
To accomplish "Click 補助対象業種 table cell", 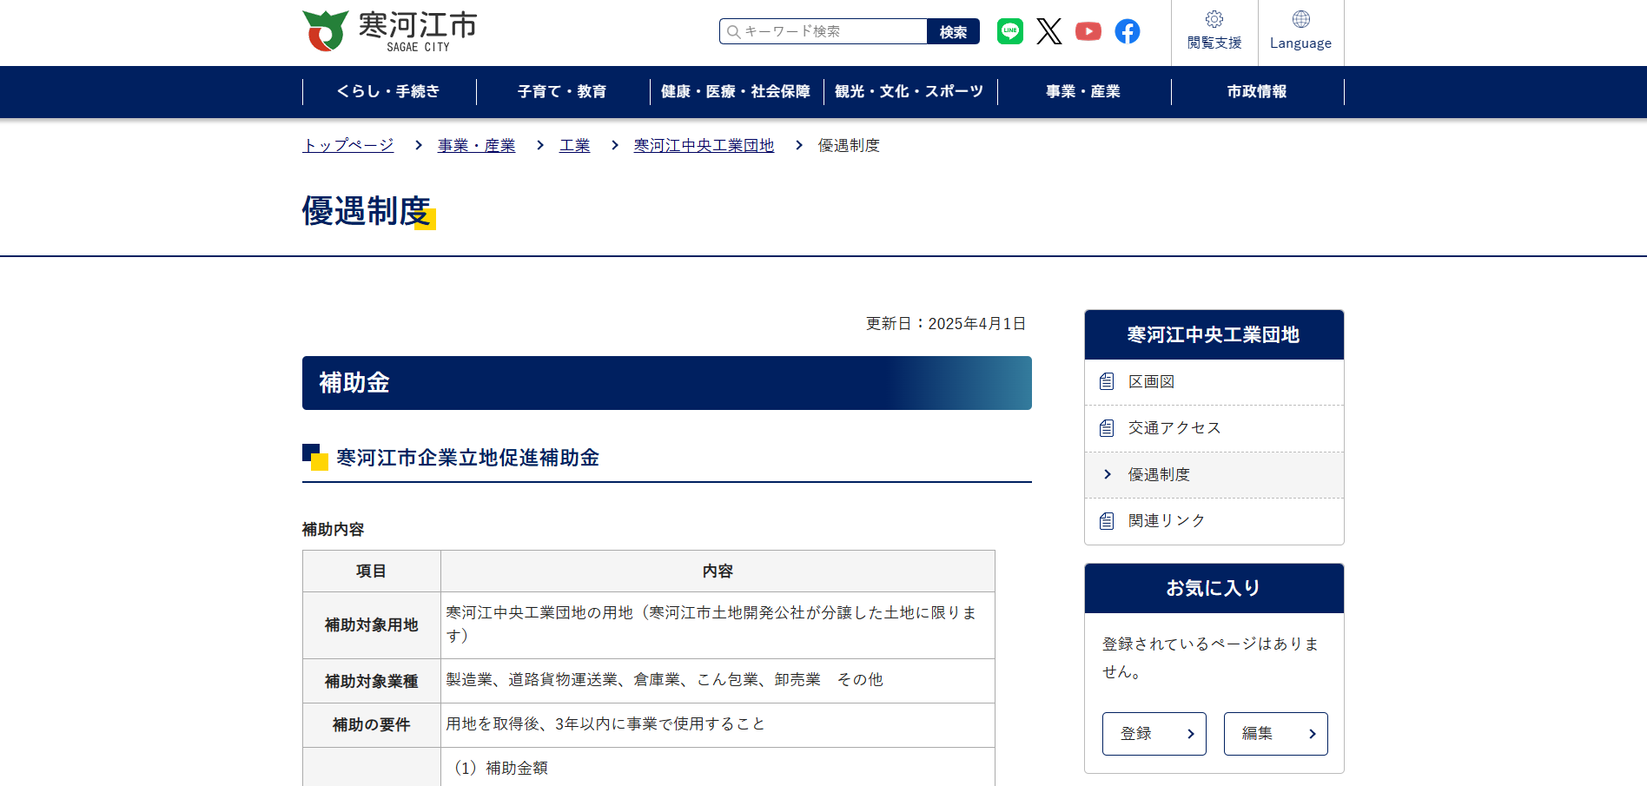I will click(372, 682).
